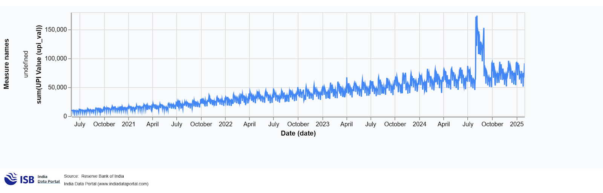Click the 'undefined' row label
This screenshot has width=603, height=193.
26,64
